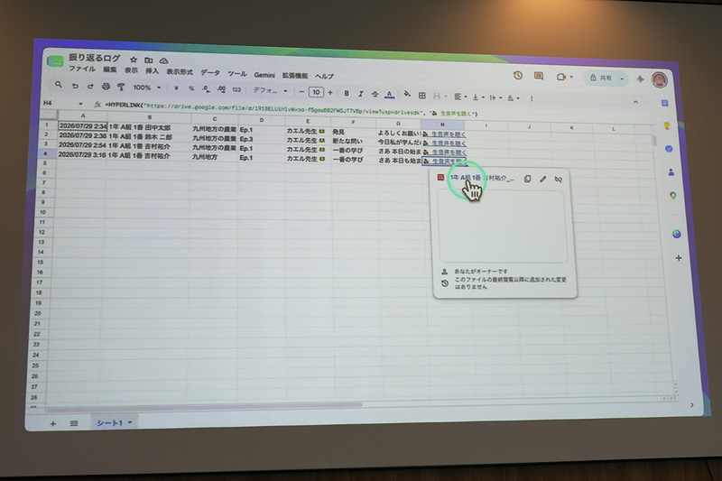Viewport: 722px width, 481px height.
Task: Open the ツール menu
Action: pyautogui.click(x=236, y=74)
